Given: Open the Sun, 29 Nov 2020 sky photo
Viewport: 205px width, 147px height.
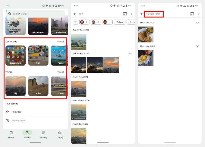Looking at the screenshot, I should coord(79,42).
